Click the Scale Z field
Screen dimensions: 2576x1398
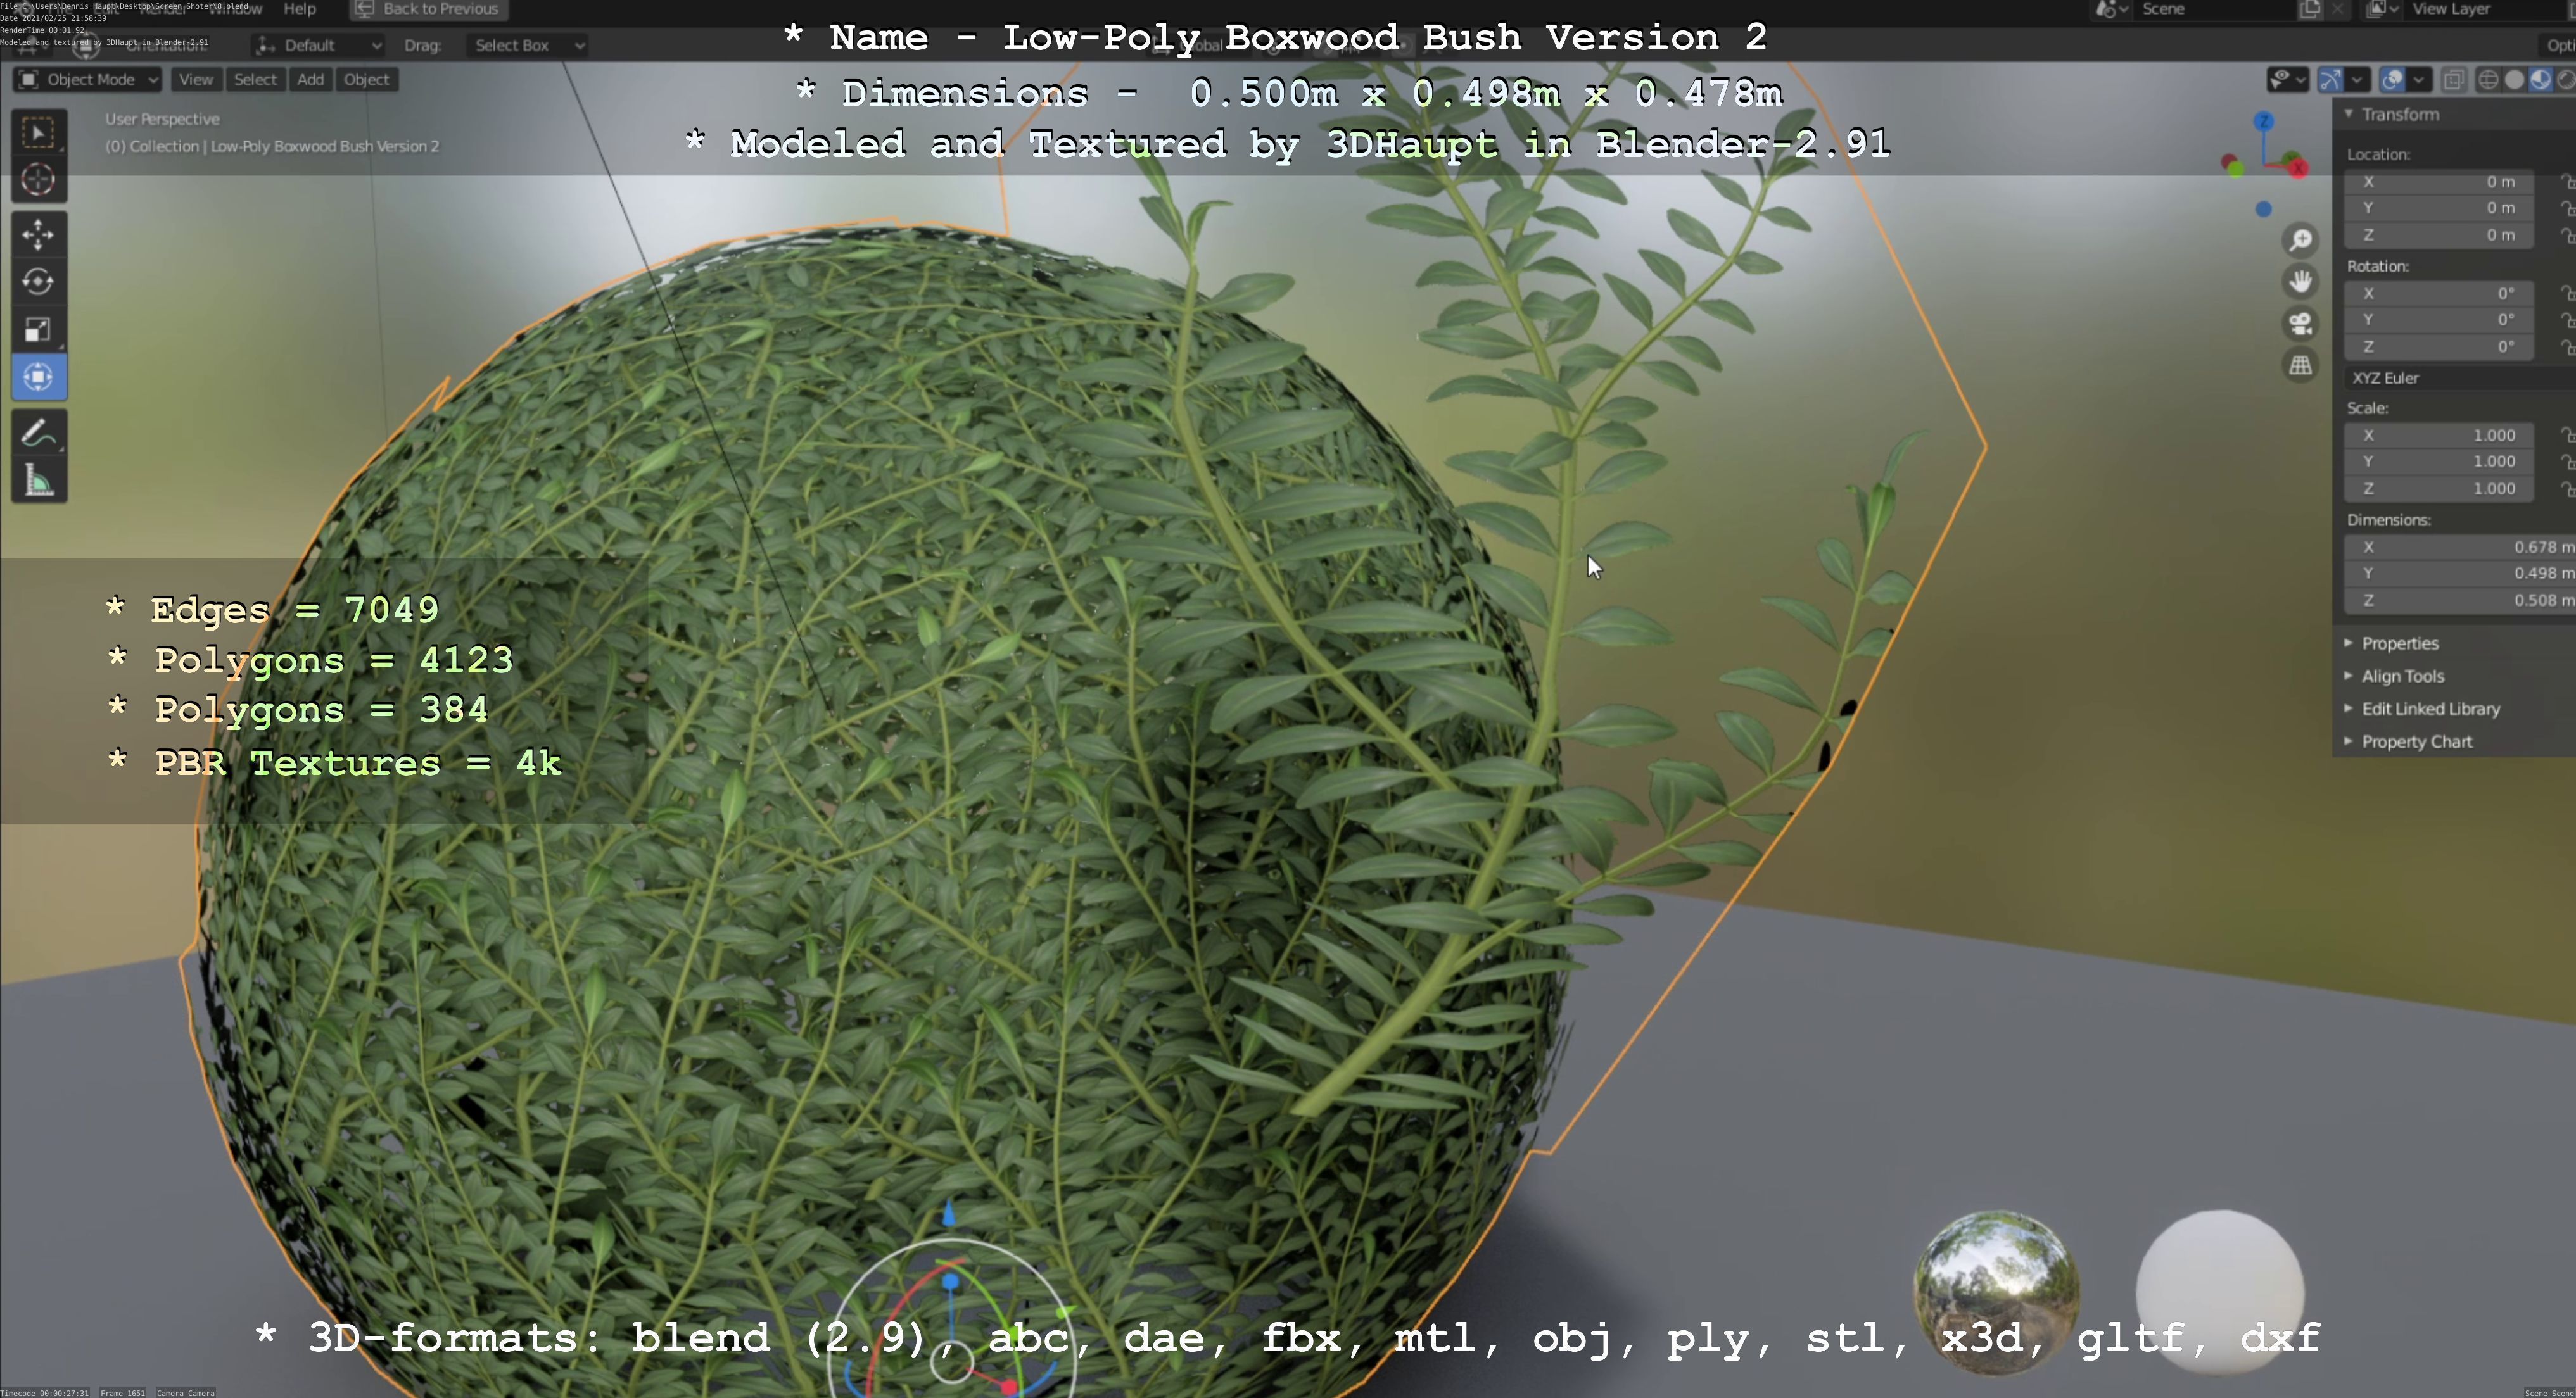click(2440, 489)
